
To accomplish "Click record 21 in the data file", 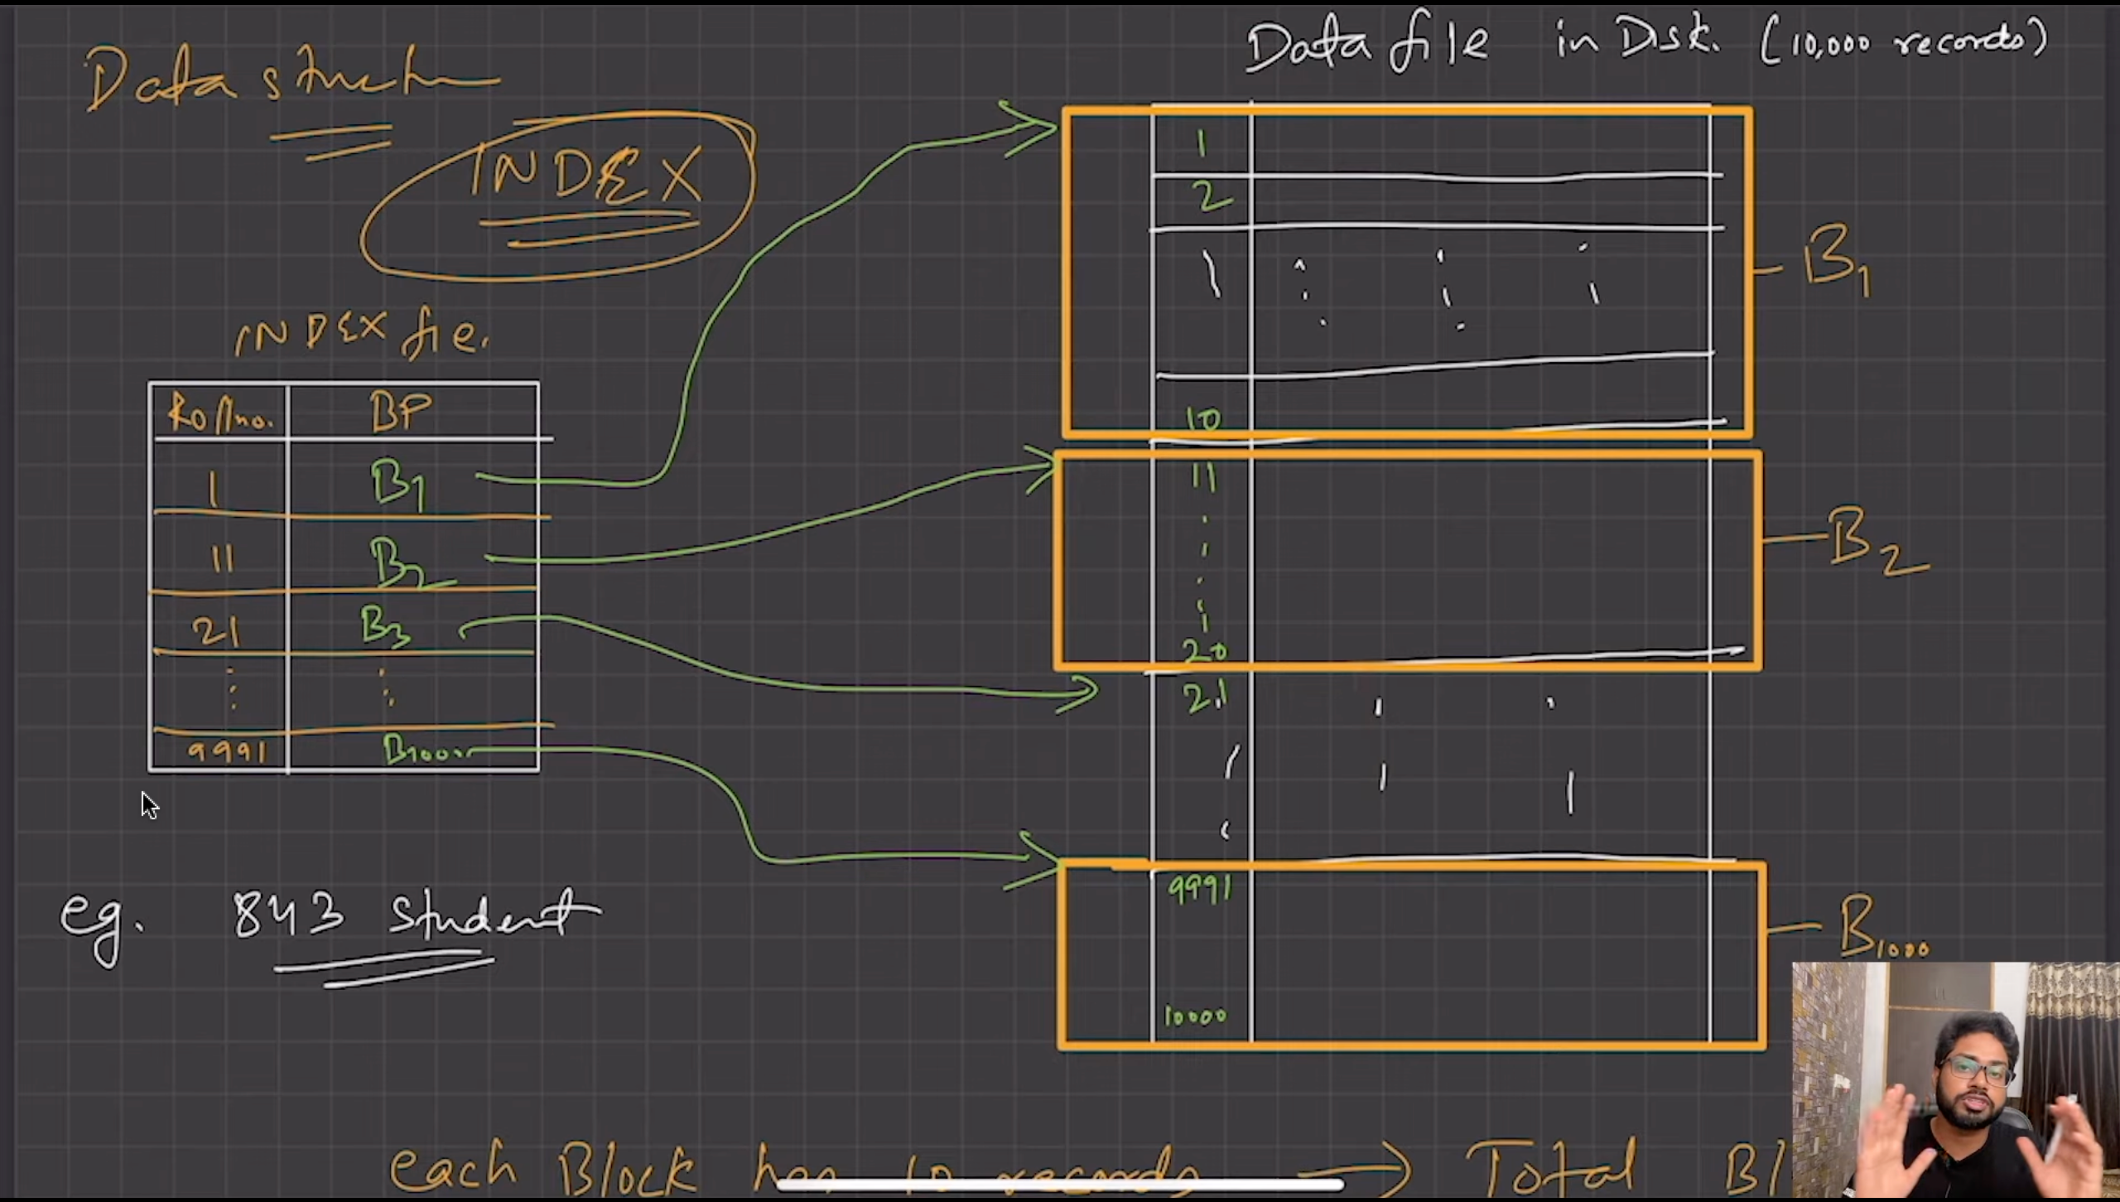I will pyautogui.click(x=1205, y=698).
